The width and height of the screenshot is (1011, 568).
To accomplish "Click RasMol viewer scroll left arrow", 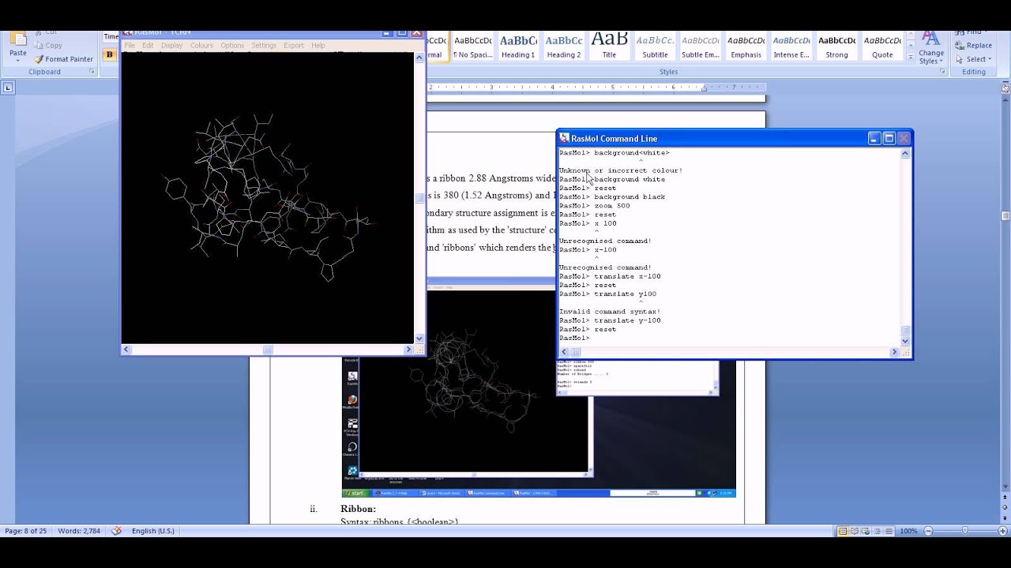I will pos(126,349).
